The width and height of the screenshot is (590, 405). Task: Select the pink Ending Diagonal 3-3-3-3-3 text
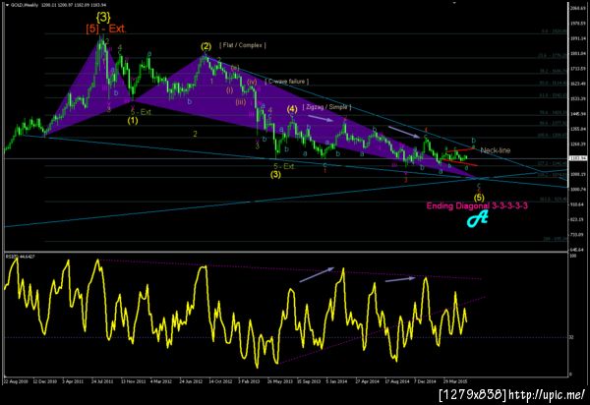(x=477, y=205)
